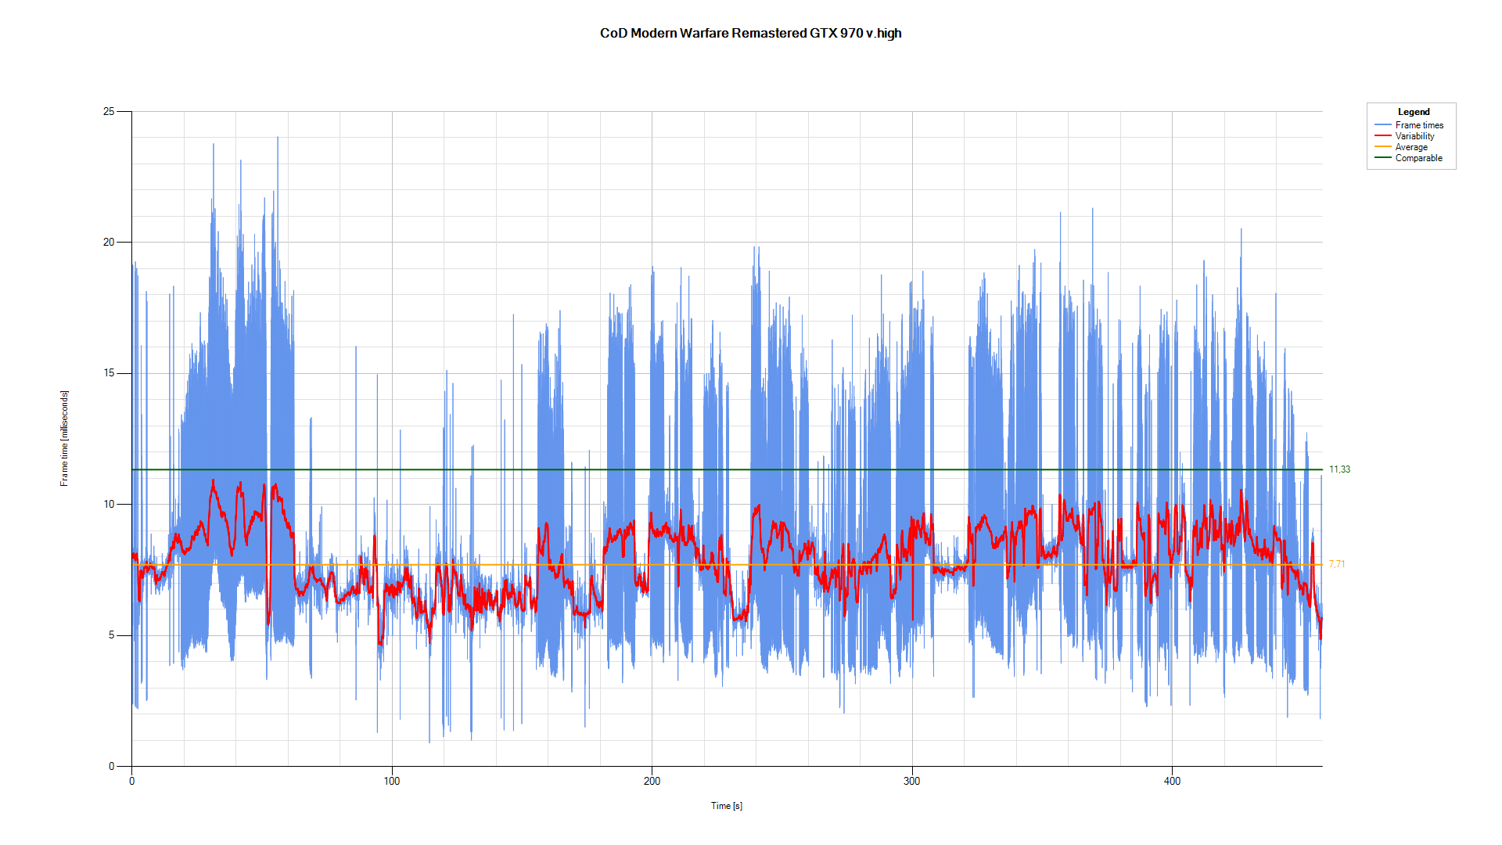Click the blue Frame times legend swatch
The image size is (1502, 845).
tap(1383, 125)
